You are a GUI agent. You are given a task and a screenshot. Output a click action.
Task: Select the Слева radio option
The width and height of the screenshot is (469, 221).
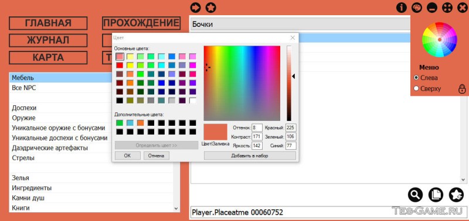(416, 78)
